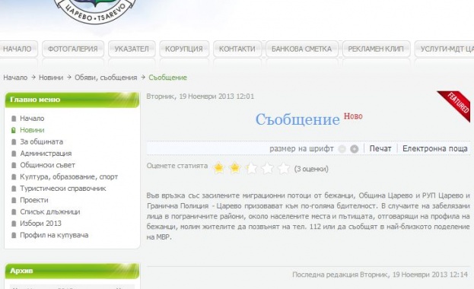The width and height of the screenshot is (474, 289).
Task: Open УСЛУГИ-МДТ in top navigation
Action: [x=444, y=49]
